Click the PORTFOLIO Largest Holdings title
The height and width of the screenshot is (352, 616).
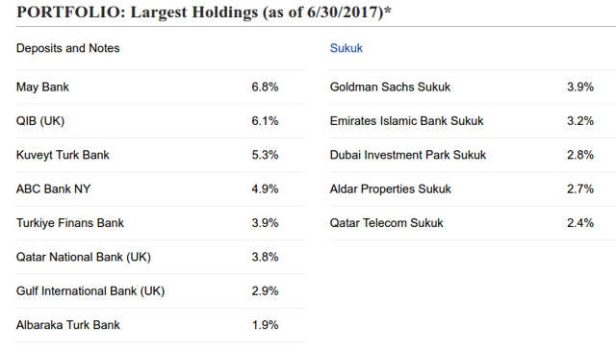(x=204, y=13)
